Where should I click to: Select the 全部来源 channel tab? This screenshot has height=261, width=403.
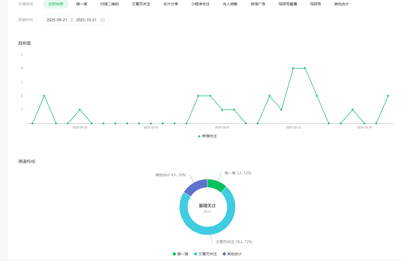pos(55,4)
